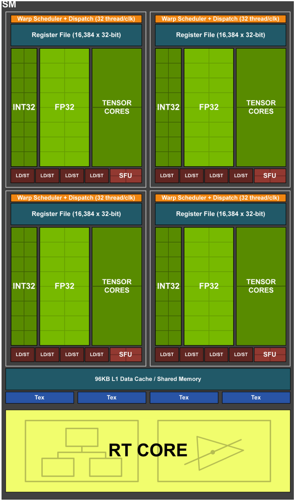Select Warp Scheduler + Dispatch bar in bottom-right partition

[221, 198]
